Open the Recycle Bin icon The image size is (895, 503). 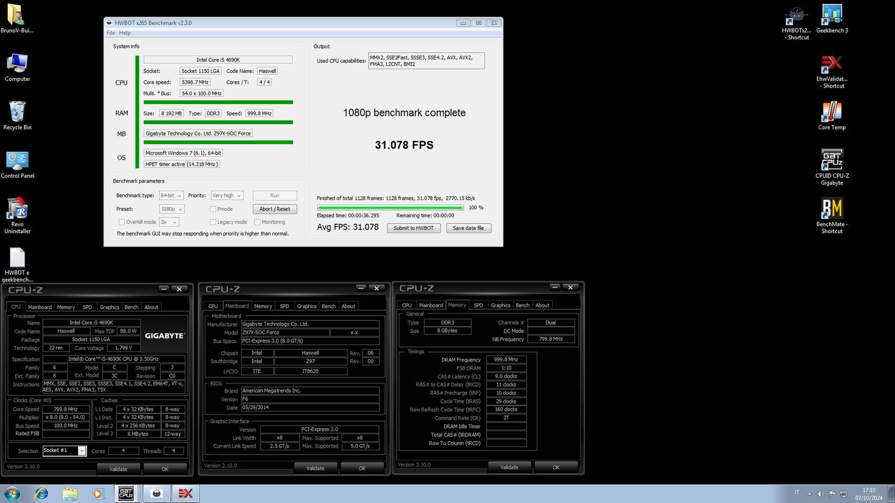click(17, 116)
